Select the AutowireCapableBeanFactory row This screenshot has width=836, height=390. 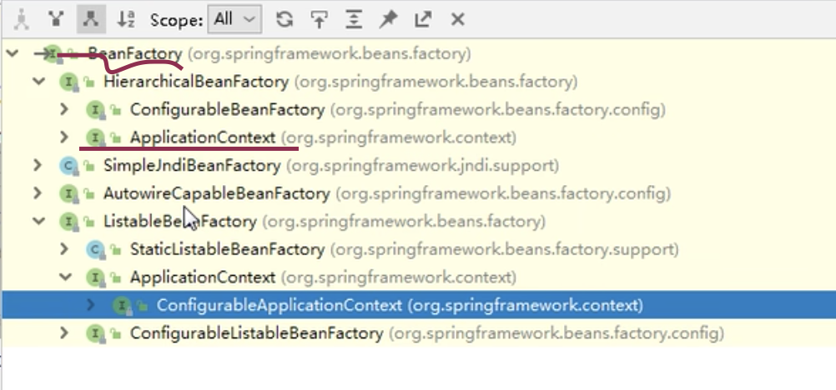pos(418,192)
